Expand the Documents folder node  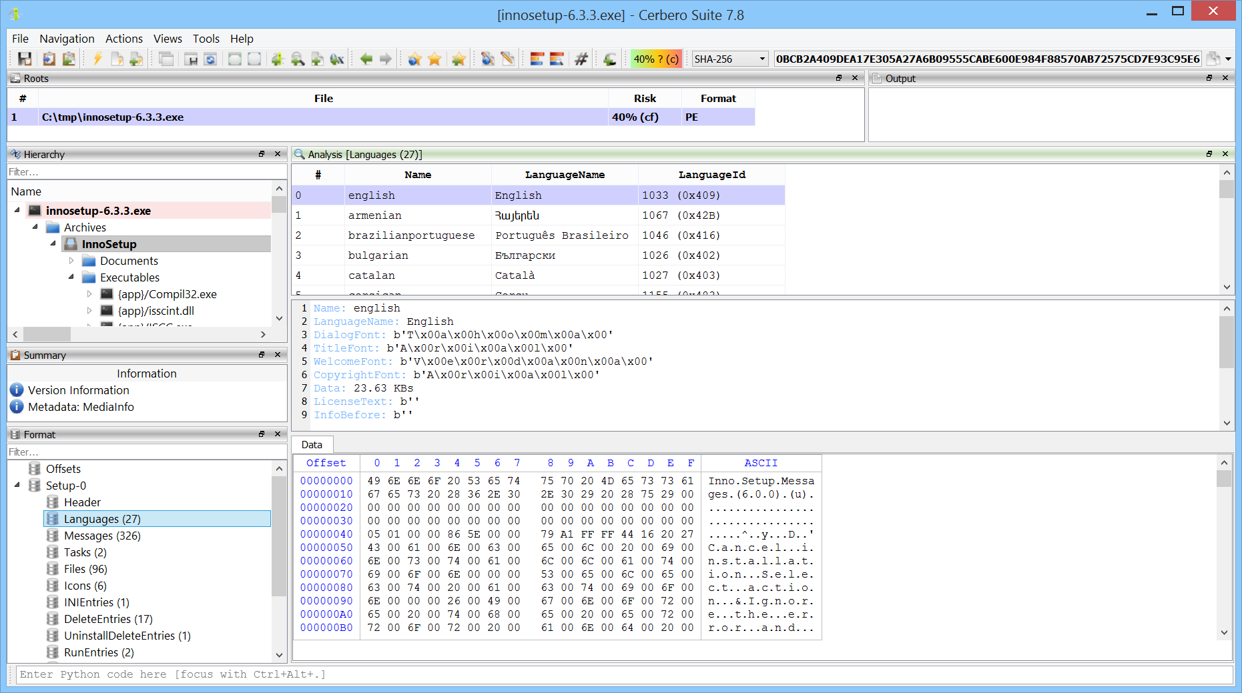coord(71,260)
